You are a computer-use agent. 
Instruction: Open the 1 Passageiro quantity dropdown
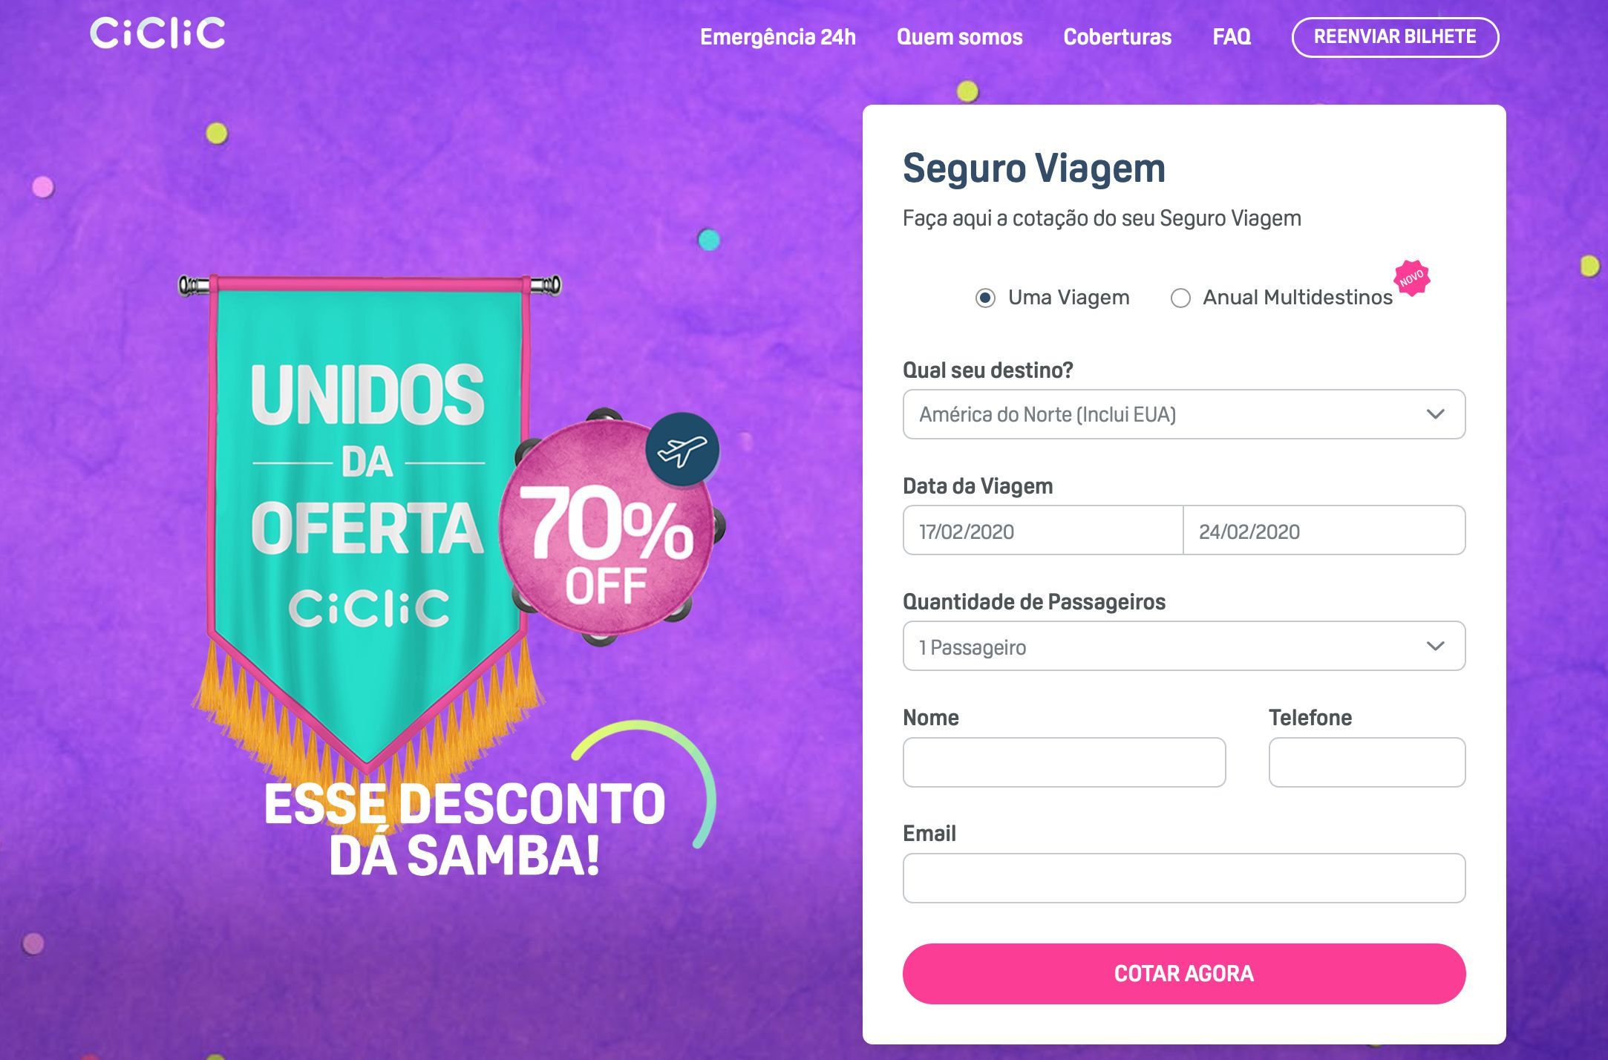pyautogui.click(x=1184, y=646)
